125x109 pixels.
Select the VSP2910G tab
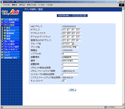click(64, 16)
